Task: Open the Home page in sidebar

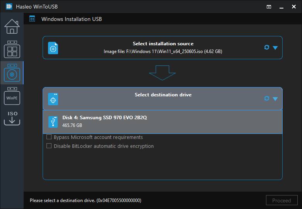Action: 12,27
